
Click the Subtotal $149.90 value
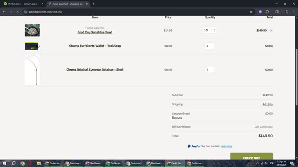[267, 95]
